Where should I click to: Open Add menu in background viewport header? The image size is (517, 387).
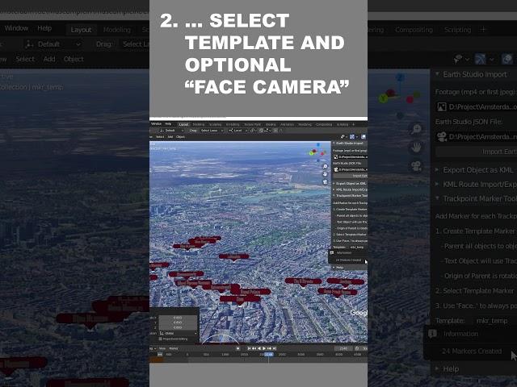pos(49,59)
